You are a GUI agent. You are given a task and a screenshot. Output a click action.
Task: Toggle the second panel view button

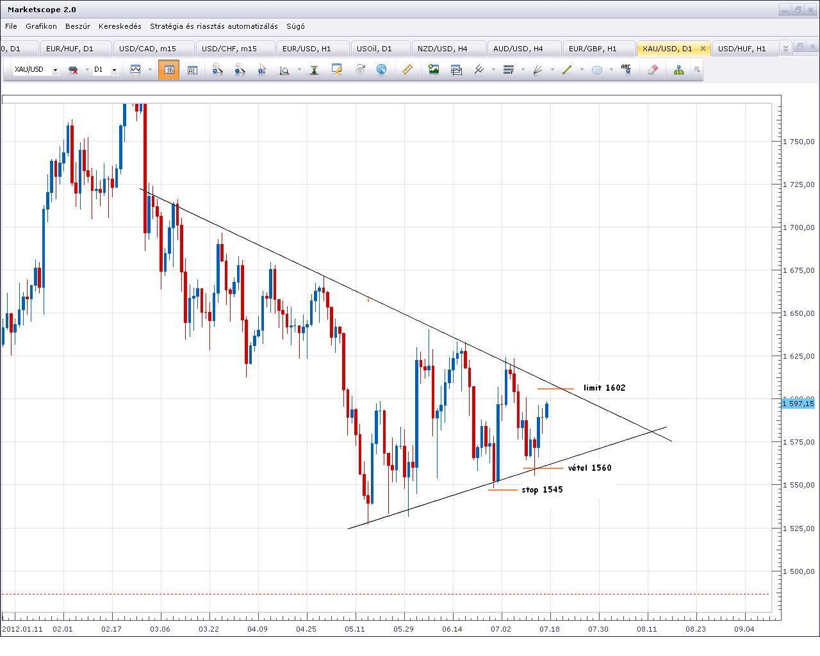coord(192,69)
